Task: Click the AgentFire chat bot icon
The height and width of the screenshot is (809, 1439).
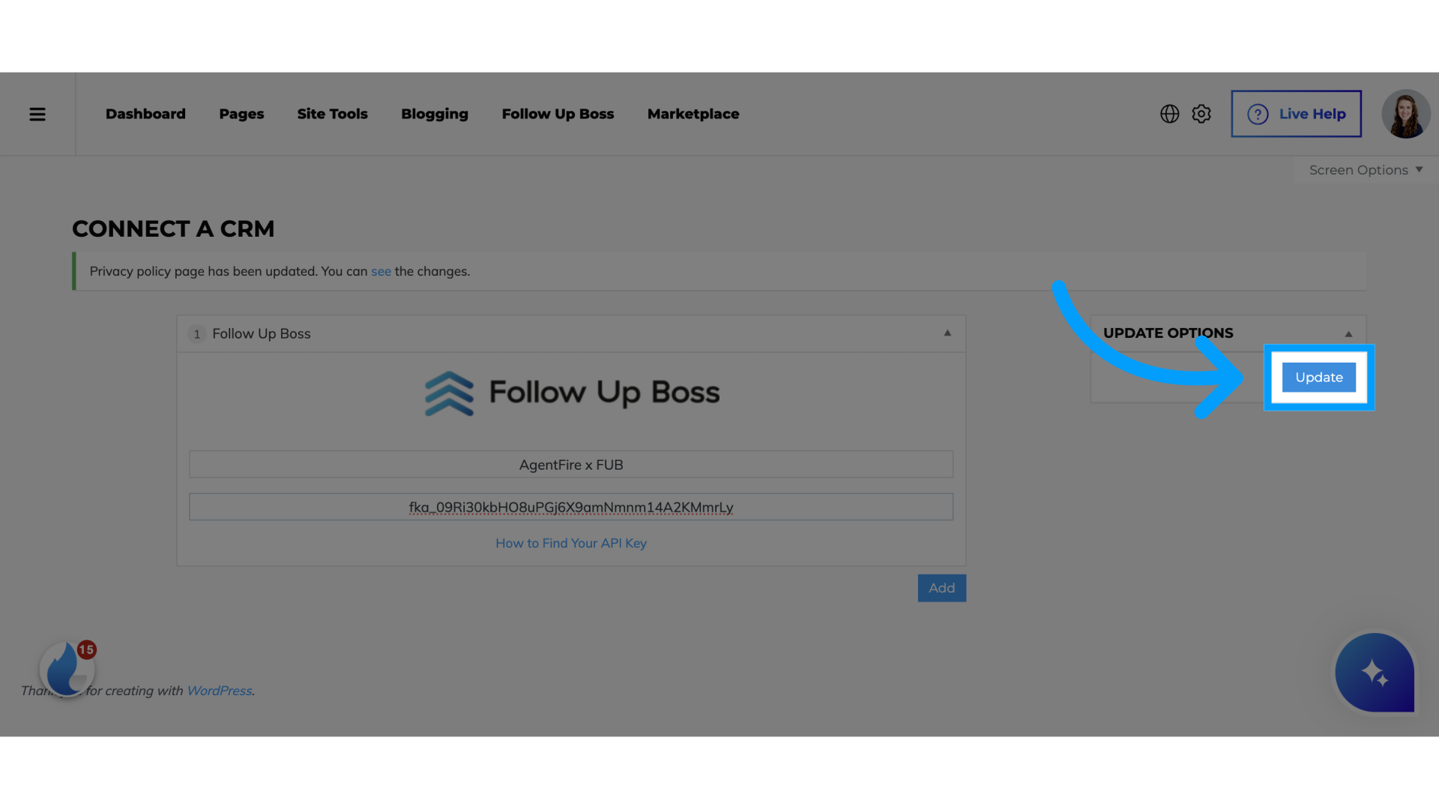Action: (1375, 673)
